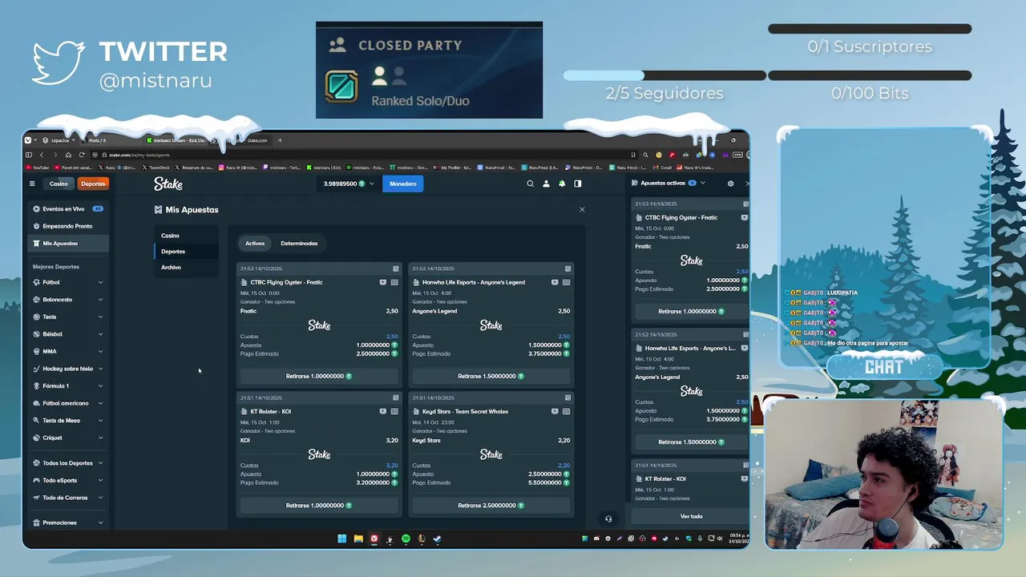Share icon on 21:53 bet card header
1026x577 pixels.
click(x=396, y=268)
